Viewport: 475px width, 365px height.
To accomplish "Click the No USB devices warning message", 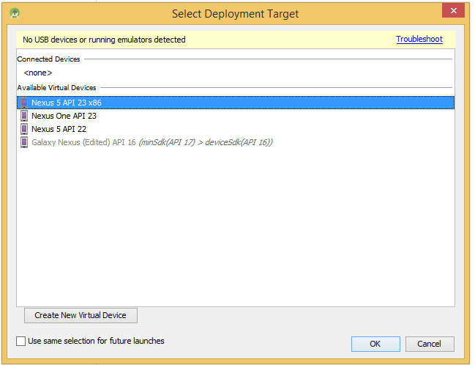I will click(104, 40).
